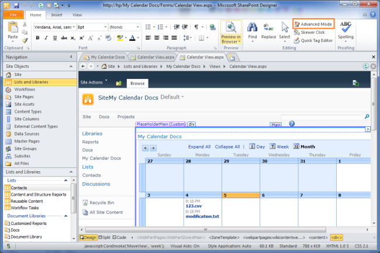Click Preview in Browser button

tap(231, 33)
